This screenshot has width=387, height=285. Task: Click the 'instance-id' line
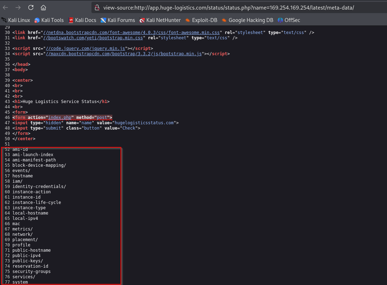click(x=27, y=197)
